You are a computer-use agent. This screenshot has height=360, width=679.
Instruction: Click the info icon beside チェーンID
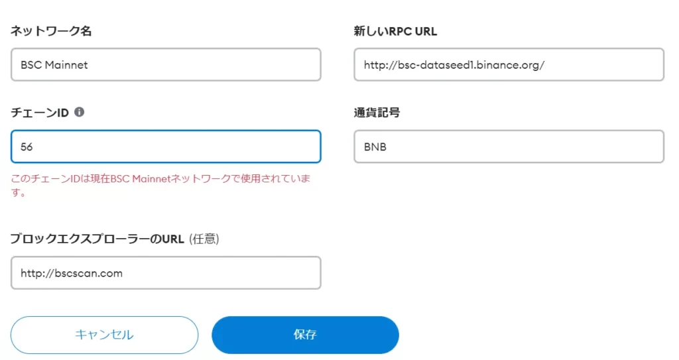(80, 112)
